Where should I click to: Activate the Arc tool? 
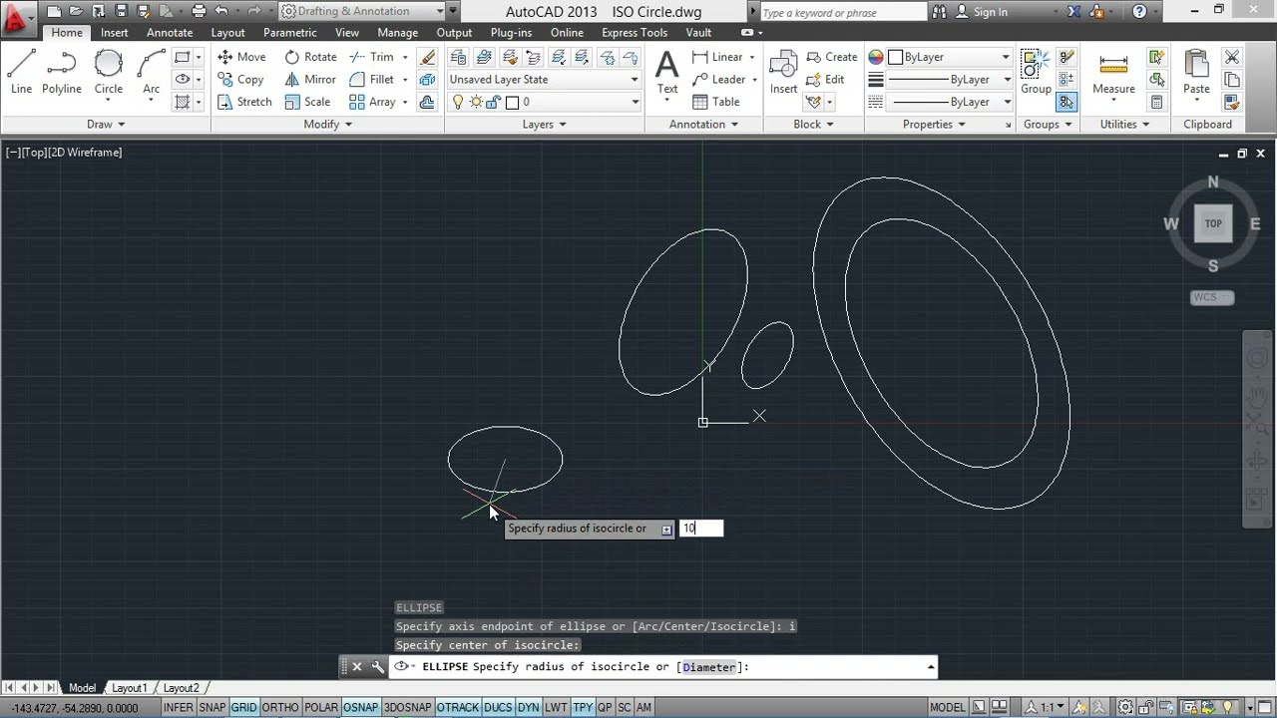[x=151, y=72]
